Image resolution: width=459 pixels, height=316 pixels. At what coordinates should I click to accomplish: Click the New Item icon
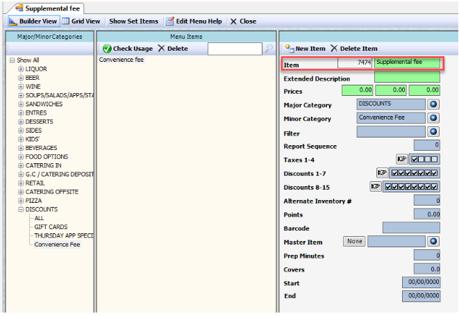pyautogui.click(x=288, y=49)
